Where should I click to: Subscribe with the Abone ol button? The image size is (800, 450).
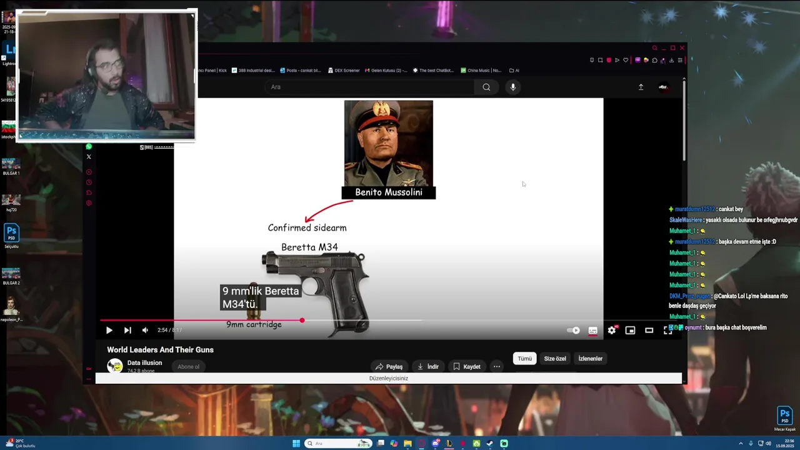(188, 367)
